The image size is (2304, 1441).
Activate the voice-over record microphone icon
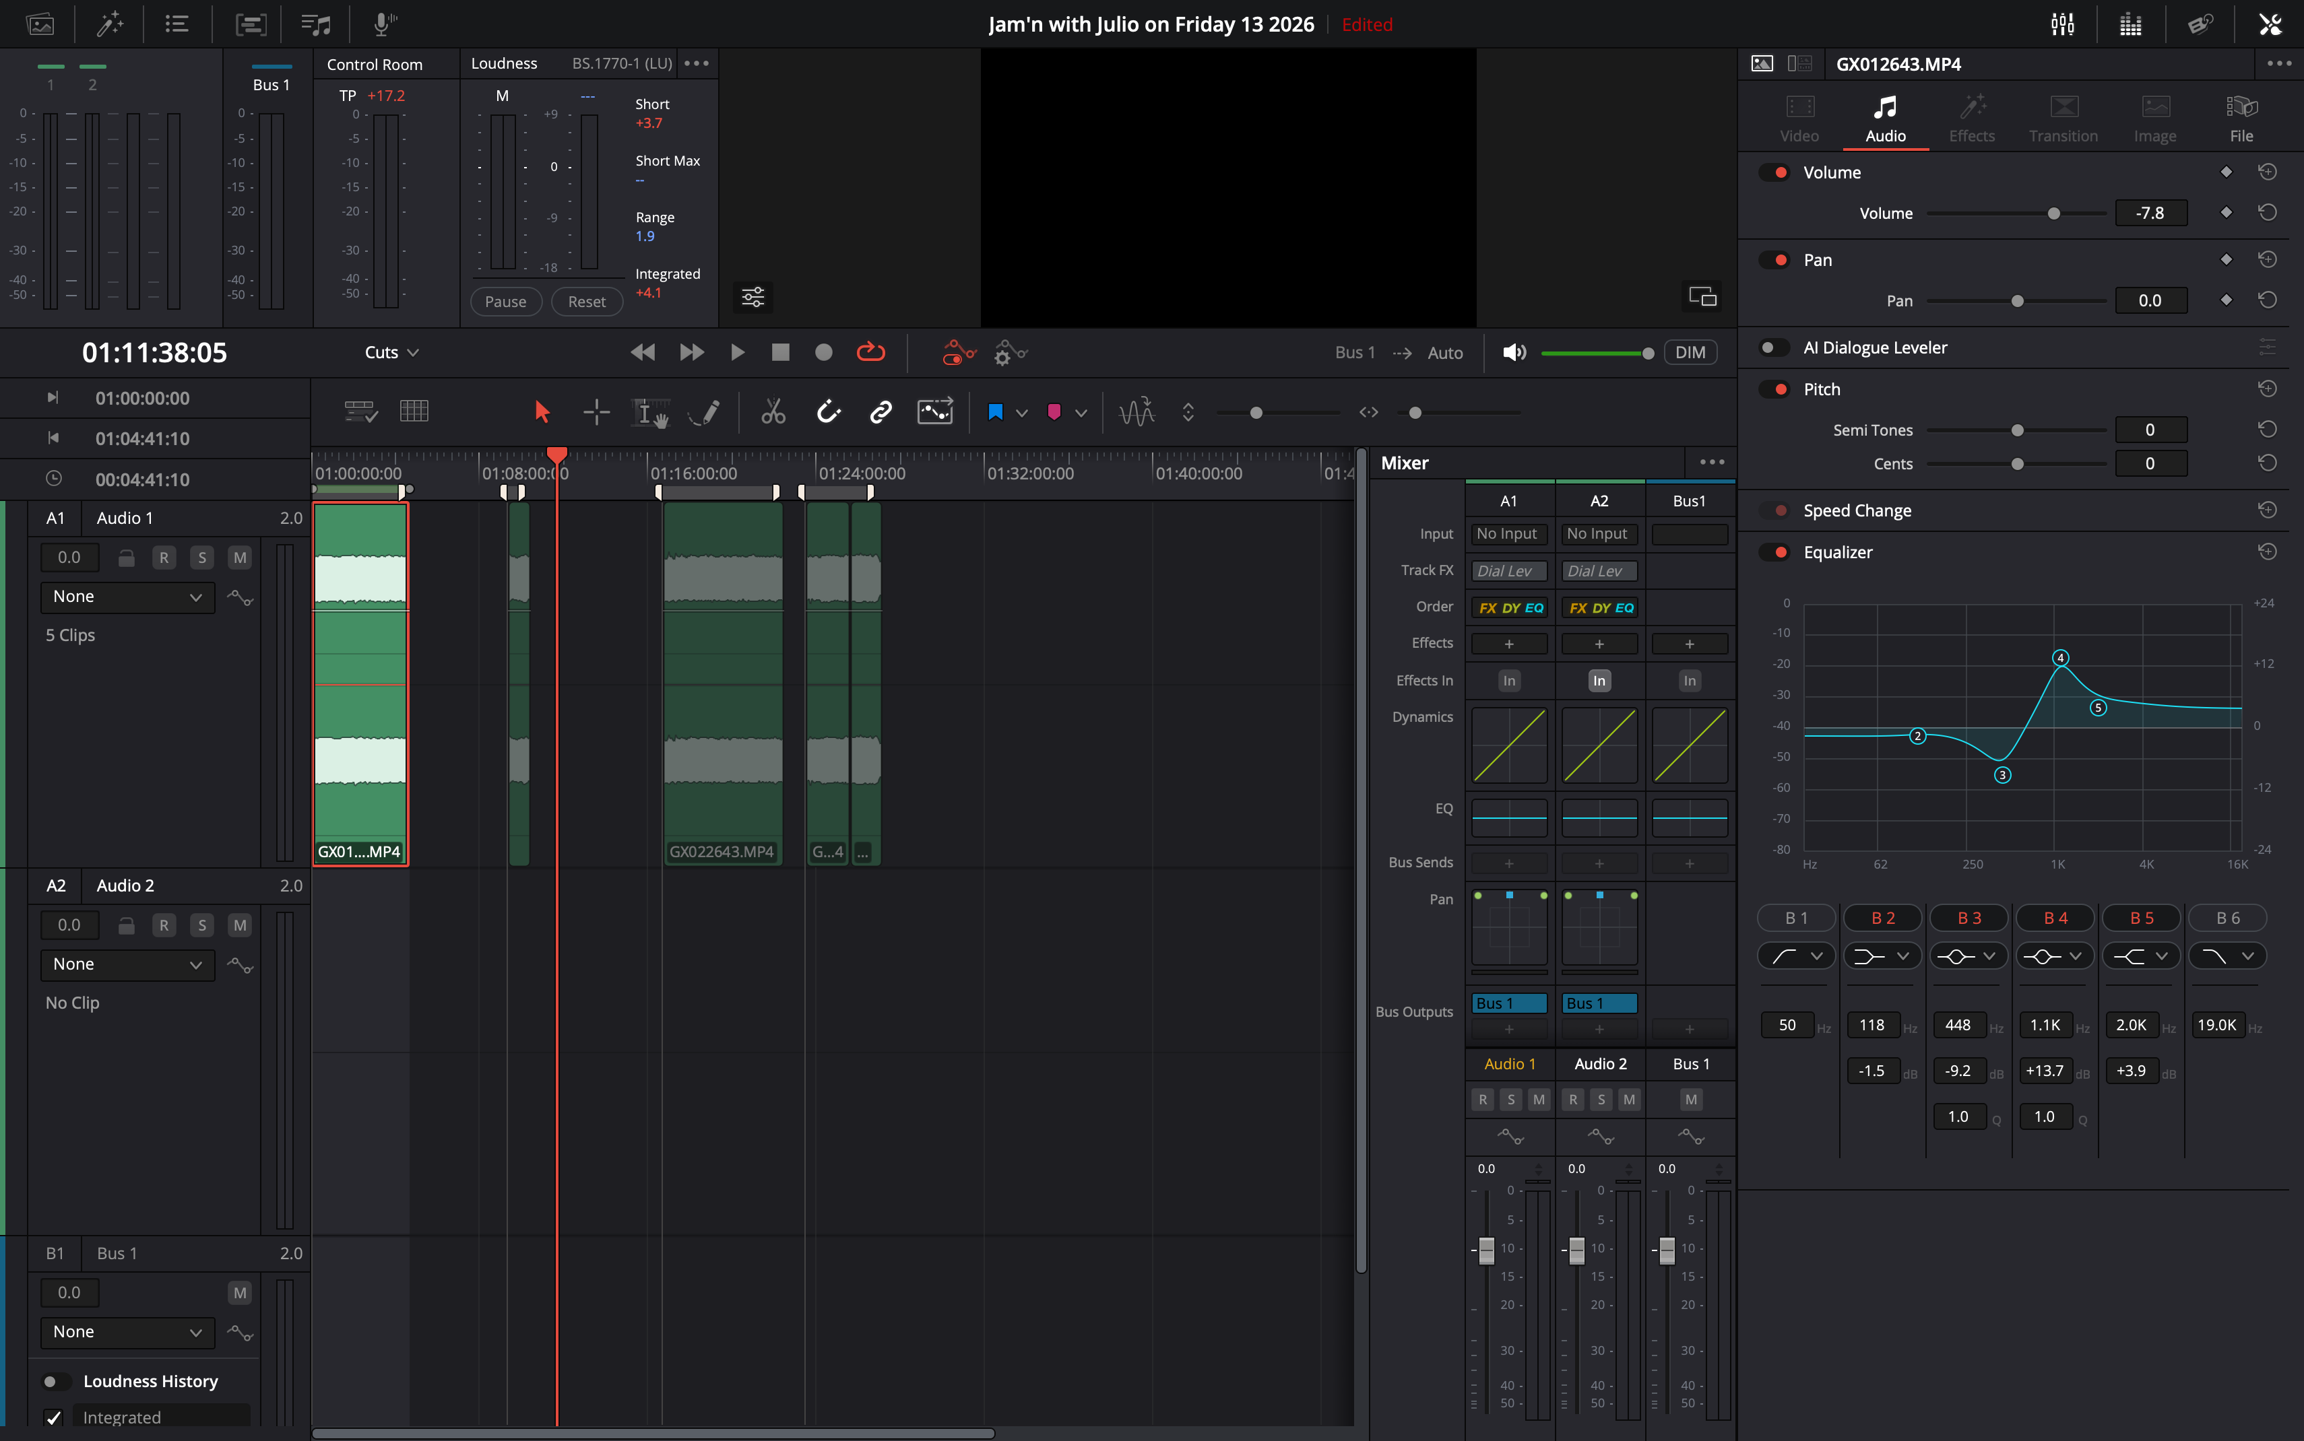click(381, 24)
